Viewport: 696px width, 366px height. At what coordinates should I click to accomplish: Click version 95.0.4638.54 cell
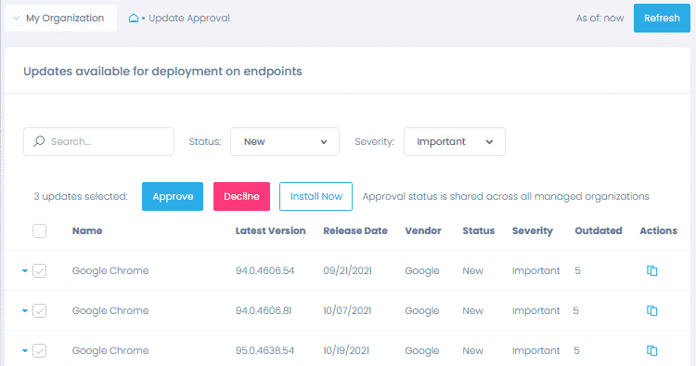point(265,350)
